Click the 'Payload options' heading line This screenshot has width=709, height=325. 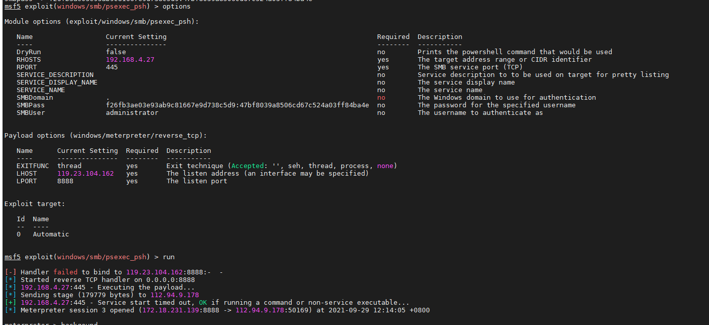coord(106,135)
